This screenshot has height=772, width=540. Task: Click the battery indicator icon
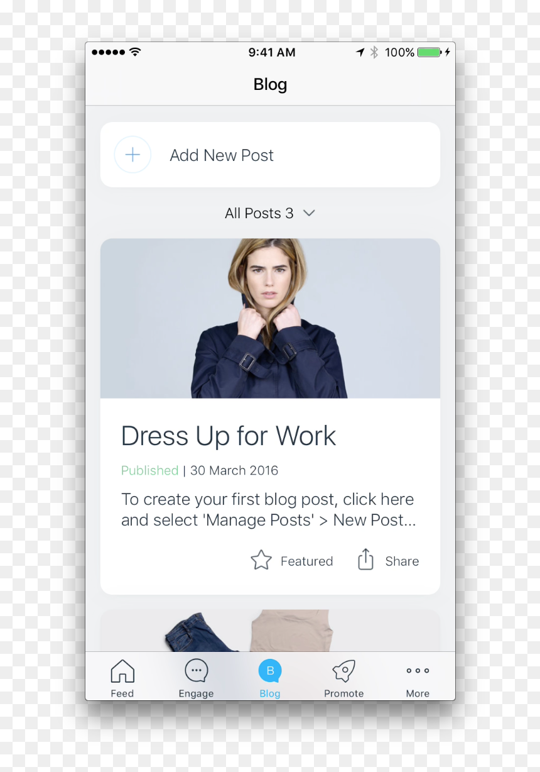pos(430,52)
